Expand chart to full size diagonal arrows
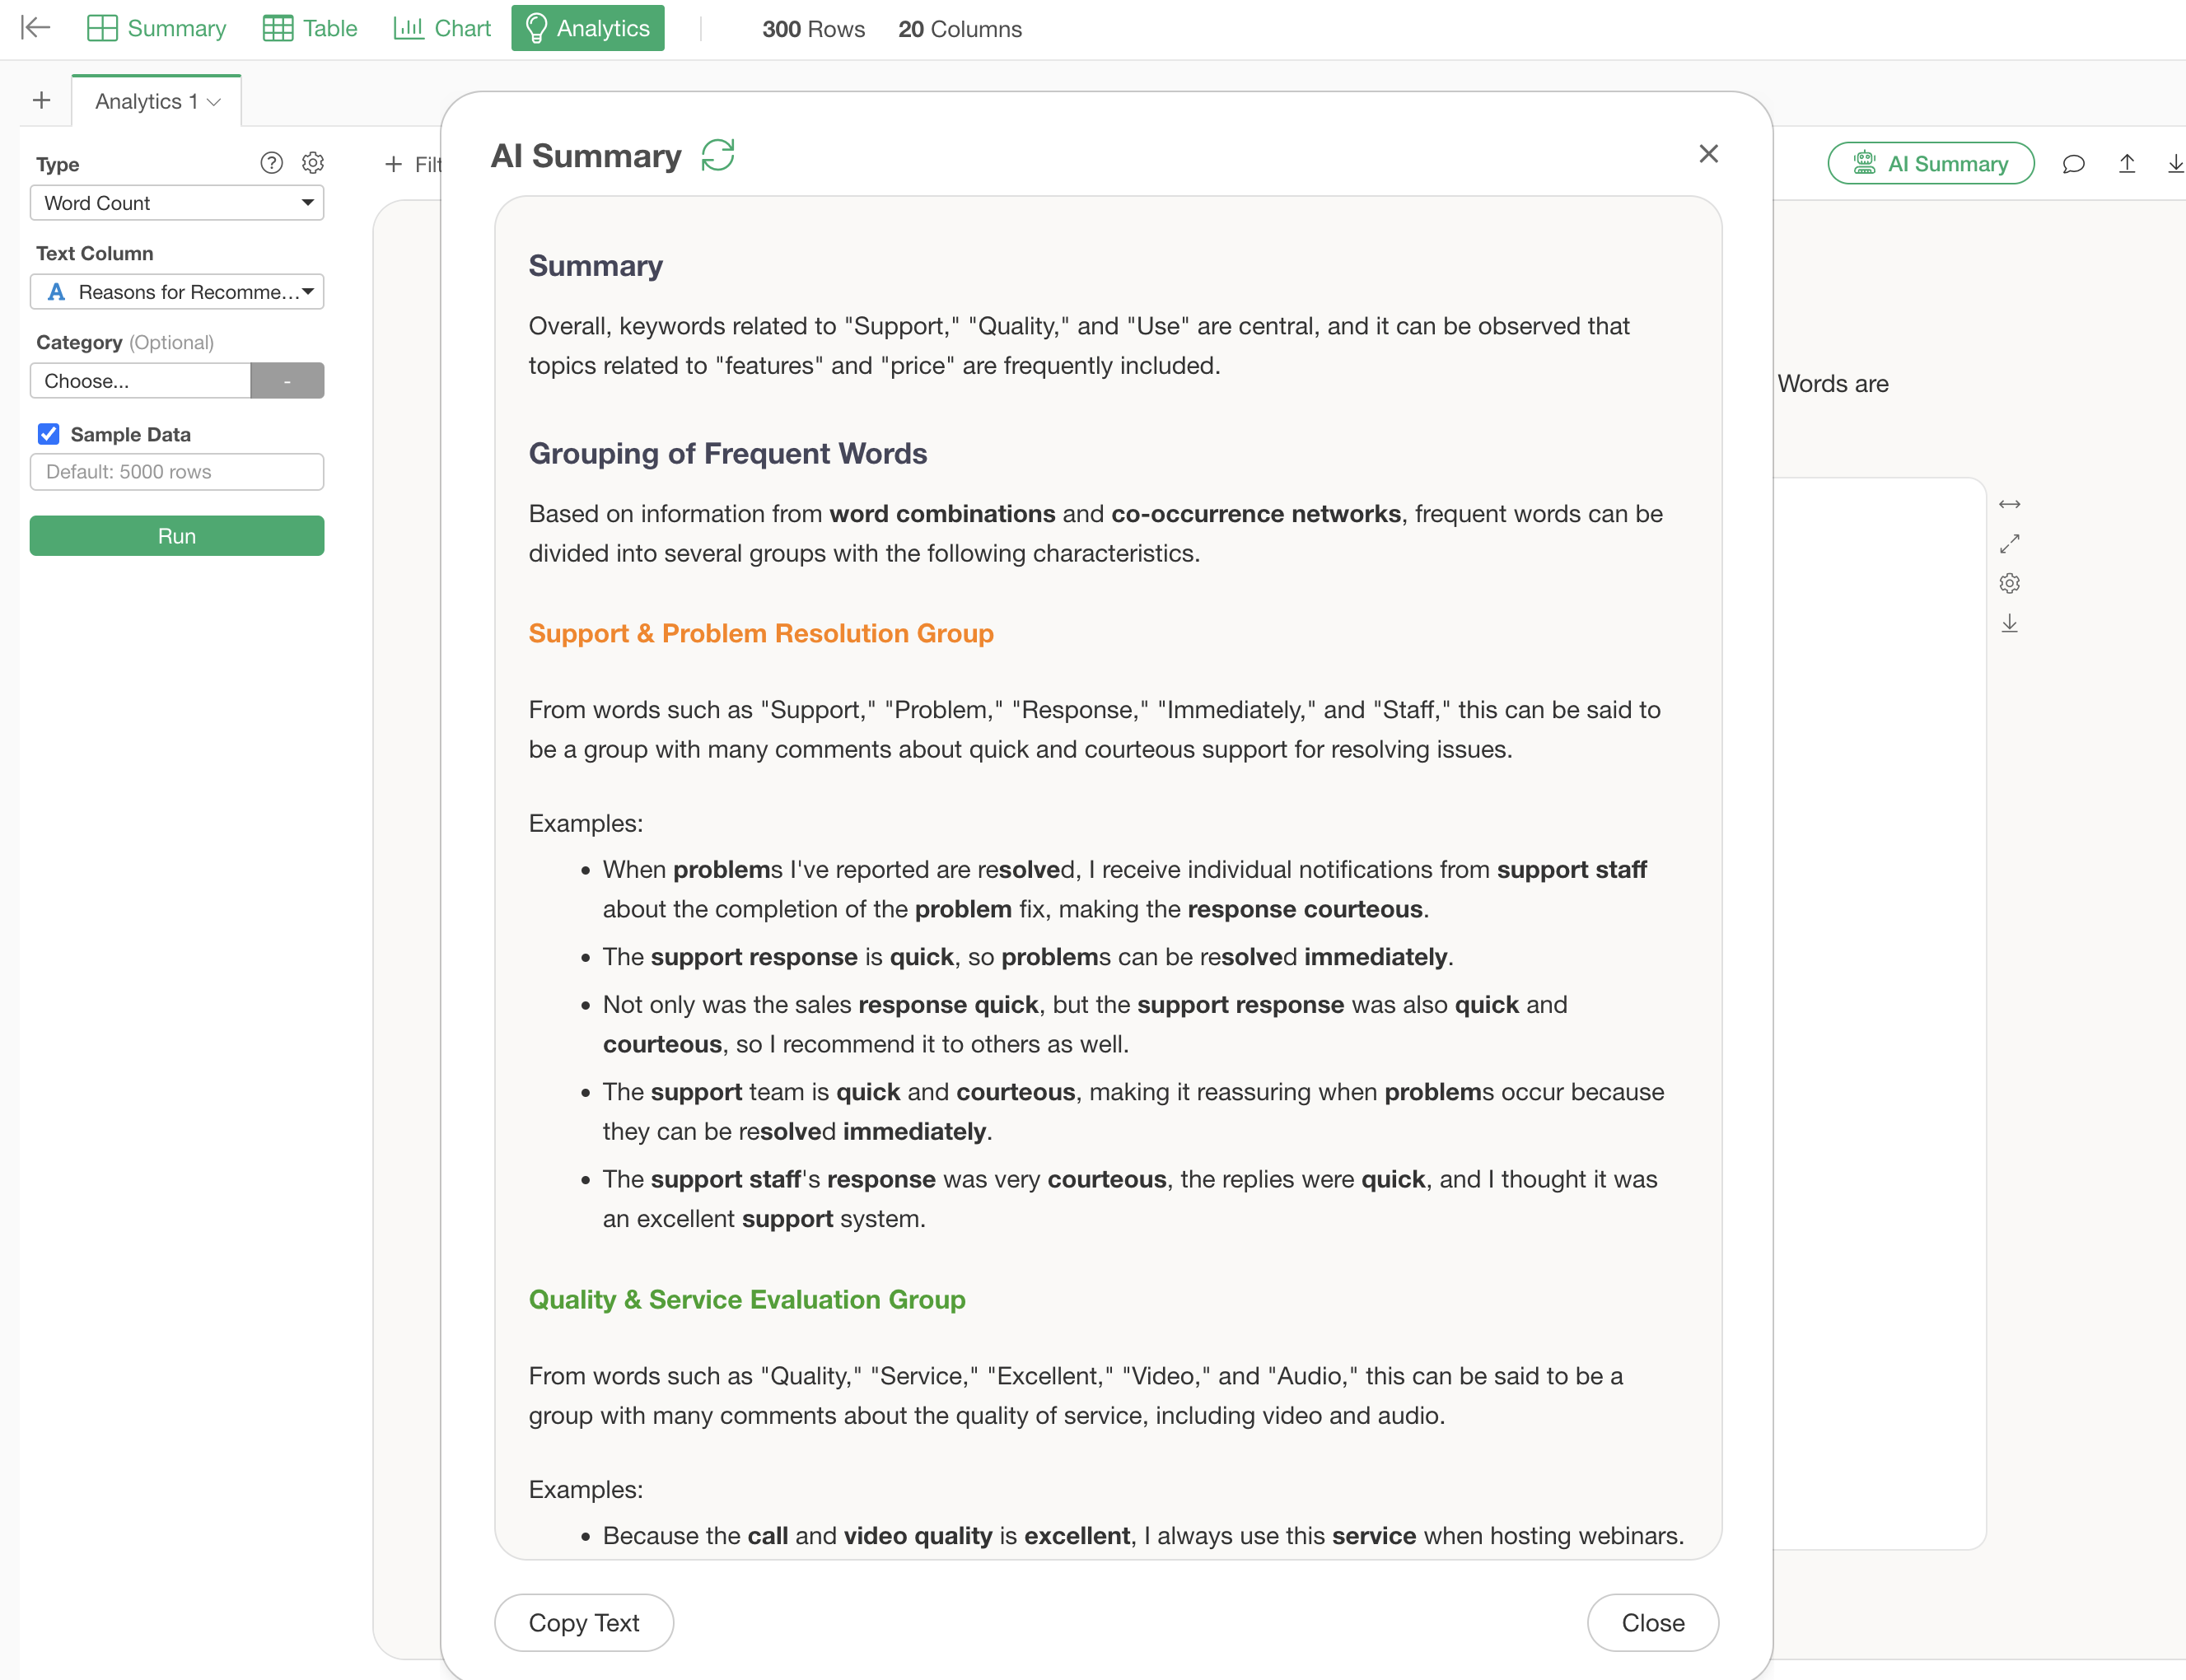Viewport: 2186px width, 1680px height. [2009, 544]
